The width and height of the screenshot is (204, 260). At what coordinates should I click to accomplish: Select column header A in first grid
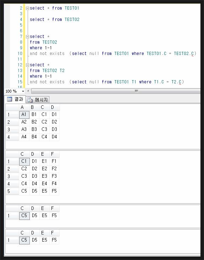point(24,107)
